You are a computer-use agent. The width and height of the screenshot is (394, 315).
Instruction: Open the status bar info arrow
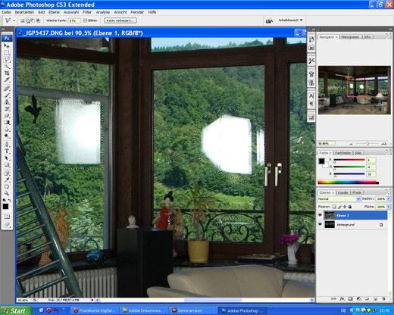tap(92, 300)
